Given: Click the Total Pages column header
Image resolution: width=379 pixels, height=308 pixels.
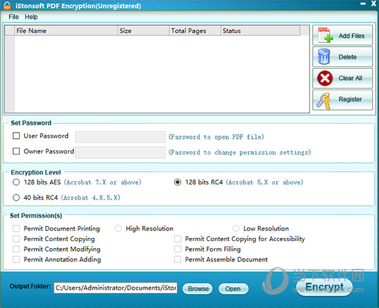Looking at the screenshot, I should [x=195, y=31].
